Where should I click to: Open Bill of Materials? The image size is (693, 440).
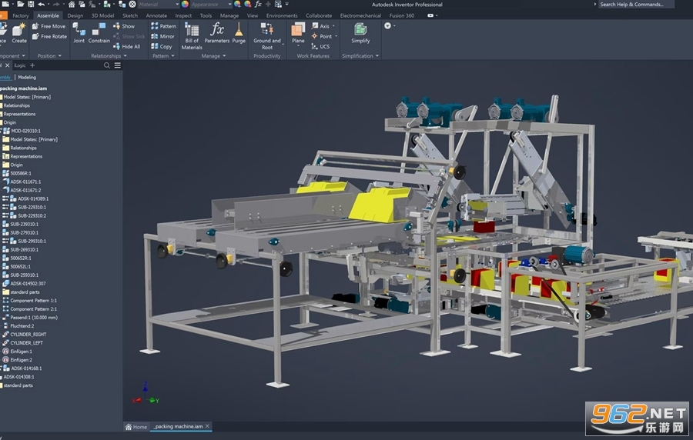(x=192, y=35)
